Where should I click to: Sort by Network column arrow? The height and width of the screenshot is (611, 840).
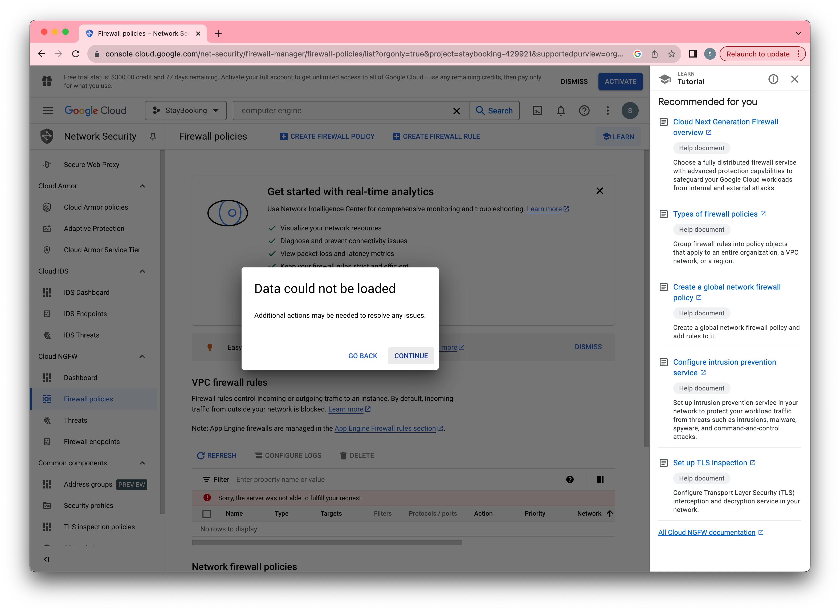point(610,514)
